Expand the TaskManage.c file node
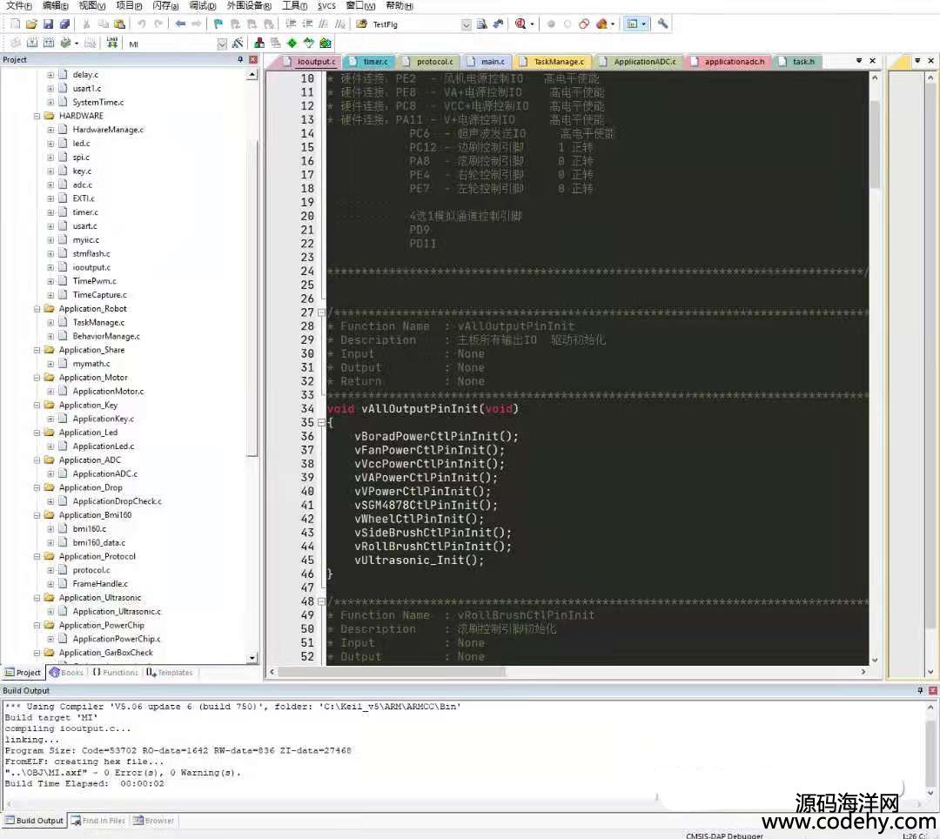The height and width of the screenshot is (839, 940). tap(50, 322)
